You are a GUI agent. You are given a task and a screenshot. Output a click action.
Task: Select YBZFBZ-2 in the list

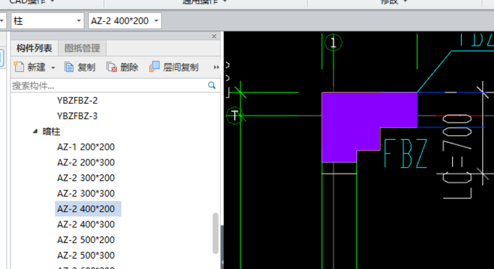point(77,101)
